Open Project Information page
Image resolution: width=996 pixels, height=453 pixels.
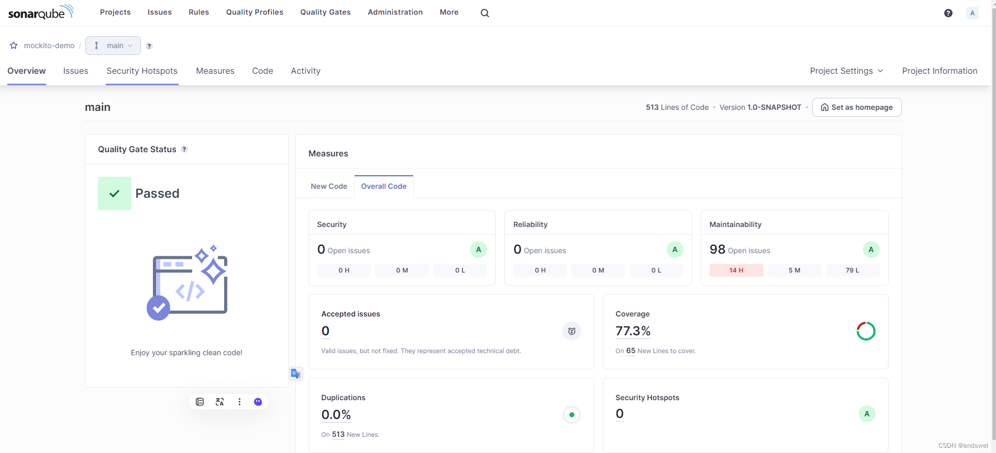point(939,71)
